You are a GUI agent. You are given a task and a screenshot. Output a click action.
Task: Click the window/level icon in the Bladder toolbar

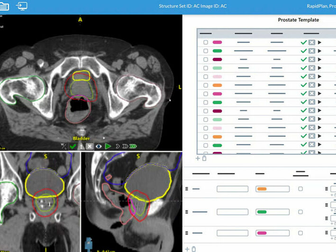(x=64, y=146)
